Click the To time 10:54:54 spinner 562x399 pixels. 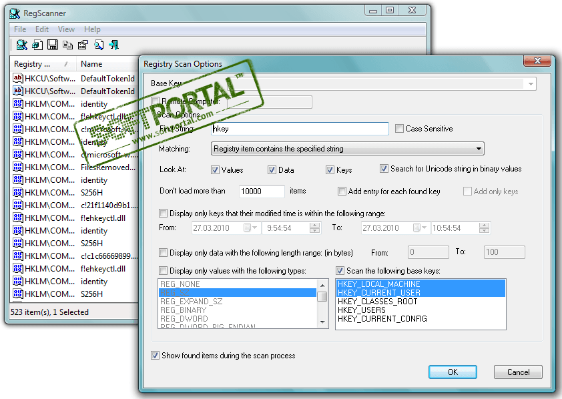pyautogui.click(x=484, y=228)
